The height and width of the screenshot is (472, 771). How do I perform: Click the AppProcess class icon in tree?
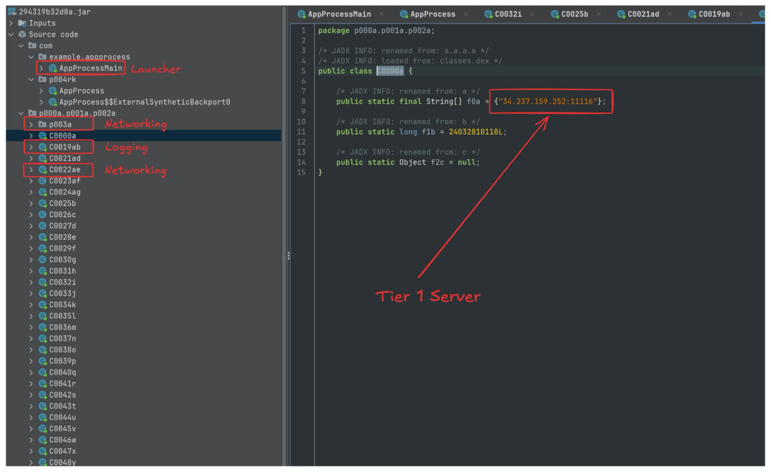[53, 91]
